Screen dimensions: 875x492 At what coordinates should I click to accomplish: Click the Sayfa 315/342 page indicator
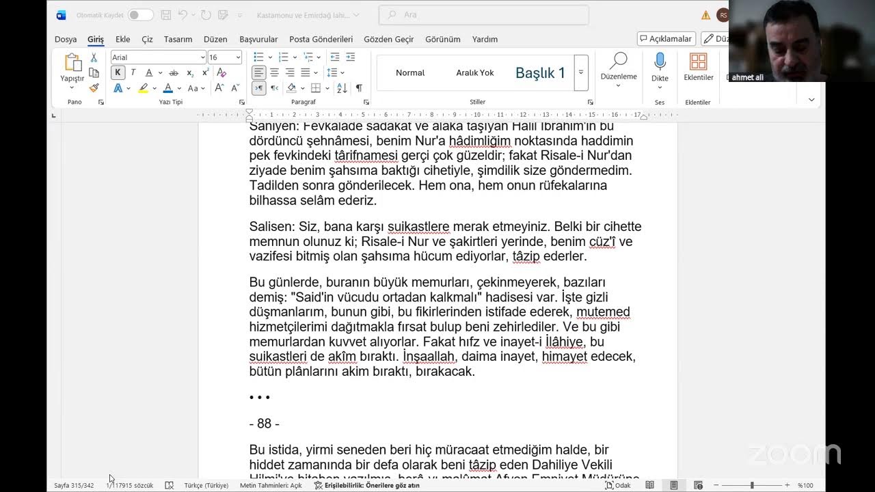(74, 485)
